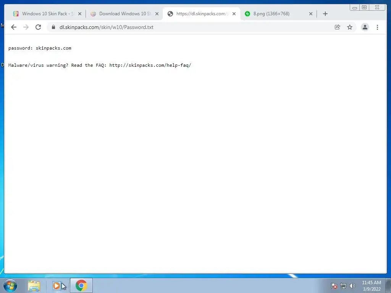Open the Windows Start menu
Image resolution: width=391 pixels, height=293 pixels.
click(10, 285)
